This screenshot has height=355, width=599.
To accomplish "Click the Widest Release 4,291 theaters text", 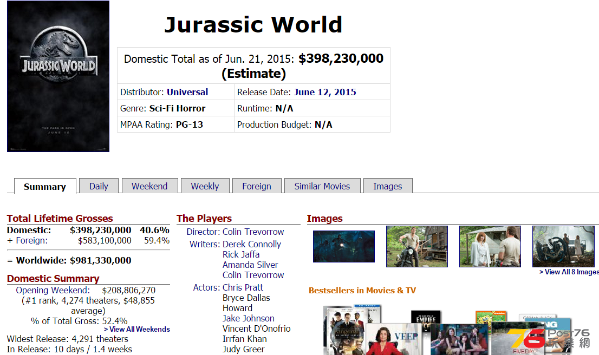I will pyautogui.click(x=68, y=339).
